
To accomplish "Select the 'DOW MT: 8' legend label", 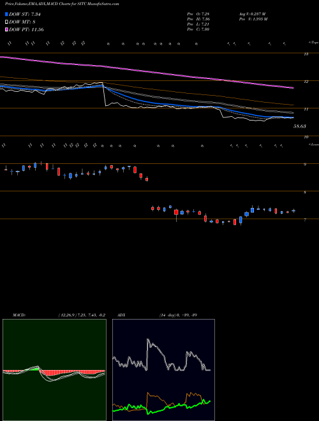I will [x=22, y=22].
